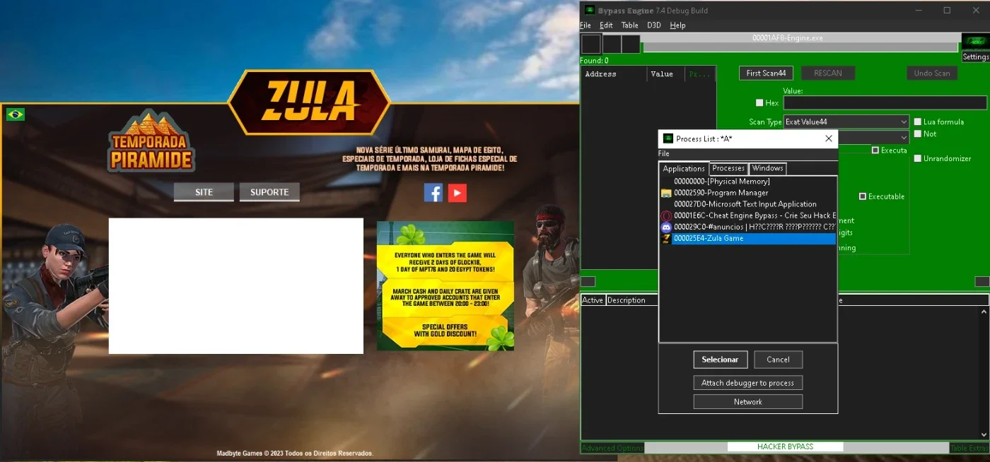The image size is (990, 462).
Task: Click the Zula Game process icon
Action: [666, 239]
